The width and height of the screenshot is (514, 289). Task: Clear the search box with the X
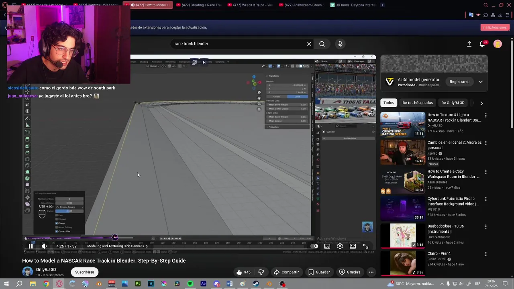click(x=309, y=44)
